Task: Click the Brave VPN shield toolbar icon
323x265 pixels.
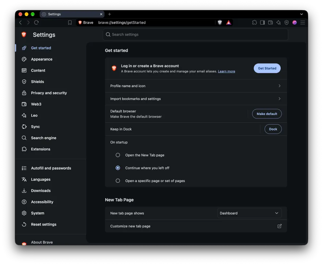Action: 287,23
